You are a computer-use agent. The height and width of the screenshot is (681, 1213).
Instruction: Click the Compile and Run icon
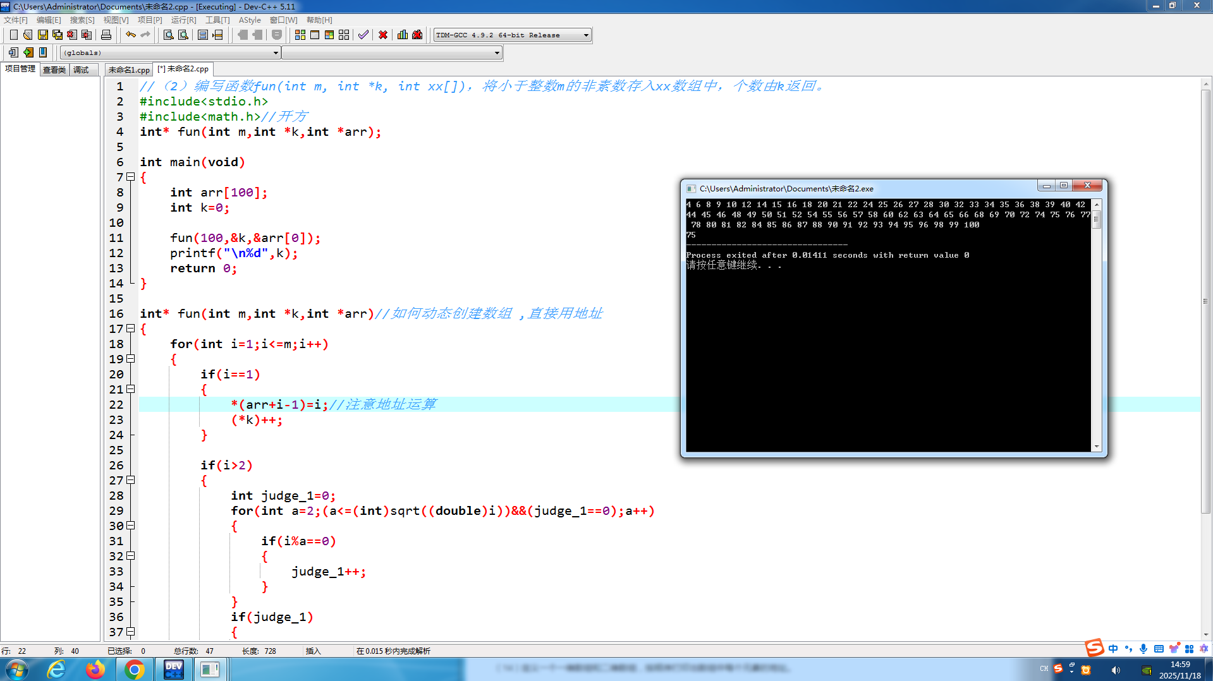click(329, 35)
